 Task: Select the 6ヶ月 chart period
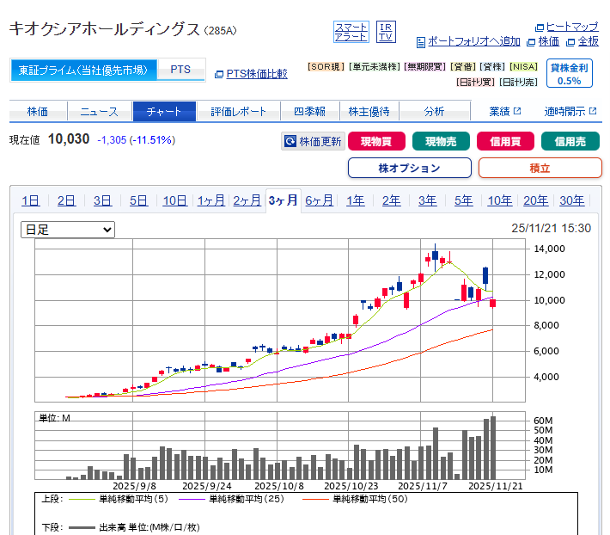(319, 200)
